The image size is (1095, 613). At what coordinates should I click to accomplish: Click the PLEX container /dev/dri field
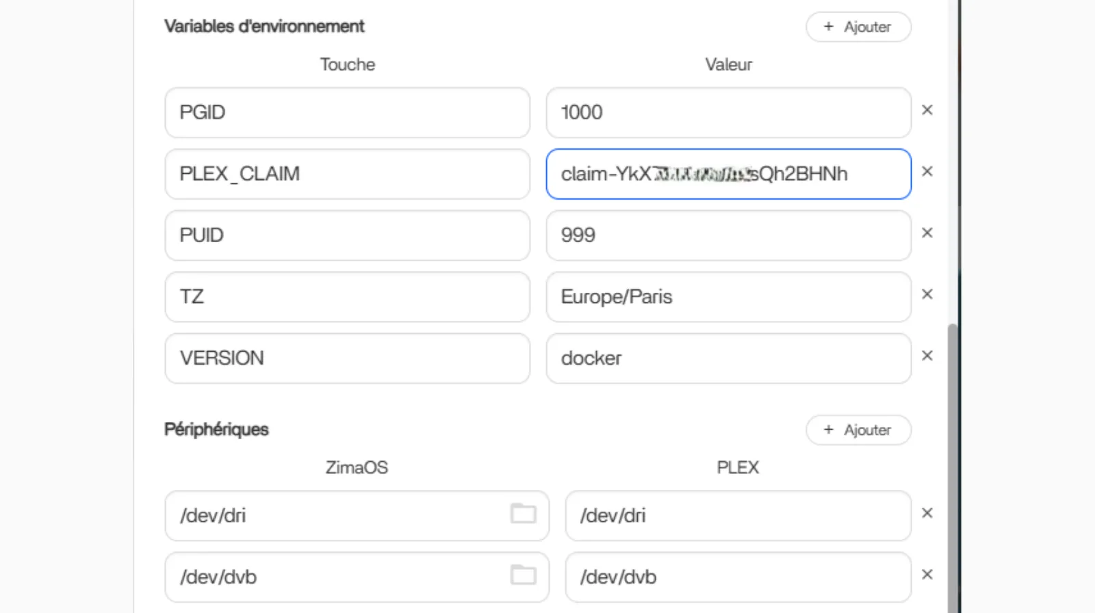[x=738, y=516]
